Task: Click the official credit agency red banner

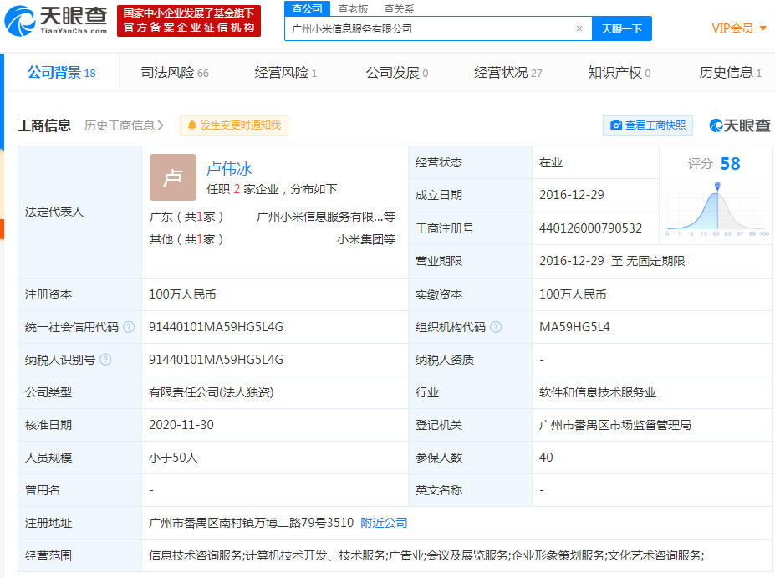Action: 189,21
